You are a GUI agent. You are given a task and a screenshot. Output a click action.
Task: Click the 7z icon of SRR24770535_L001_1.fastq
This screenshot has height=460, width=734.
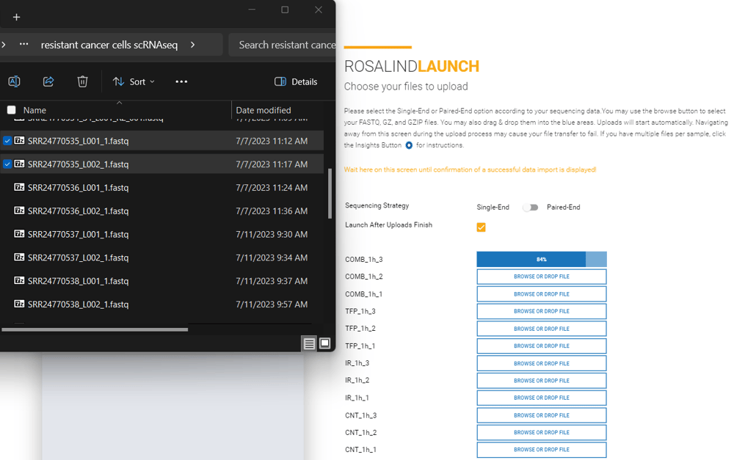[19, 140]
